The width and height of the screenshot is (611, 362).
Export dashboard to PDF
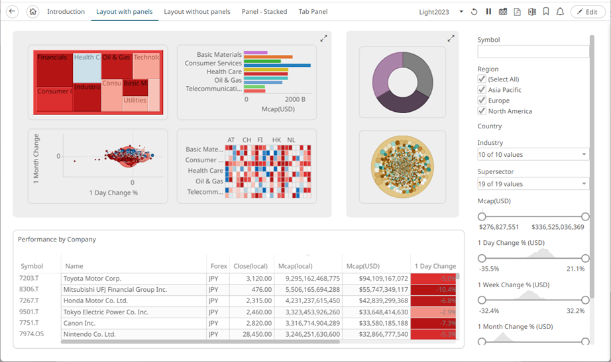pos(517,12)
